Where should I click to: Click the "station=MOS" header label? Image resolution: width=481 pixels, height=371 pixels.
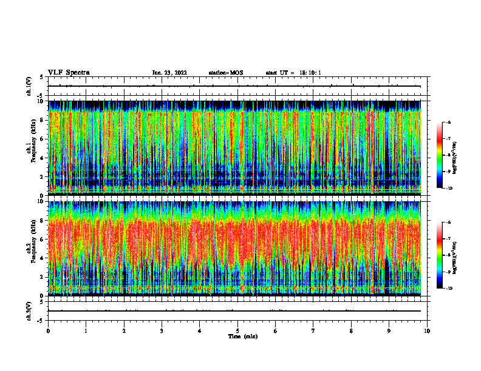(x=226, y=73)
